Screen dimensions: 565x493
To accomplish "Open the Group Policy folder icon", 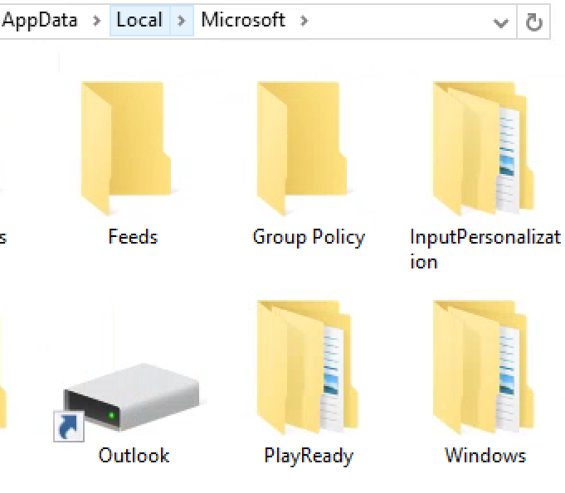I will (302, 148).
